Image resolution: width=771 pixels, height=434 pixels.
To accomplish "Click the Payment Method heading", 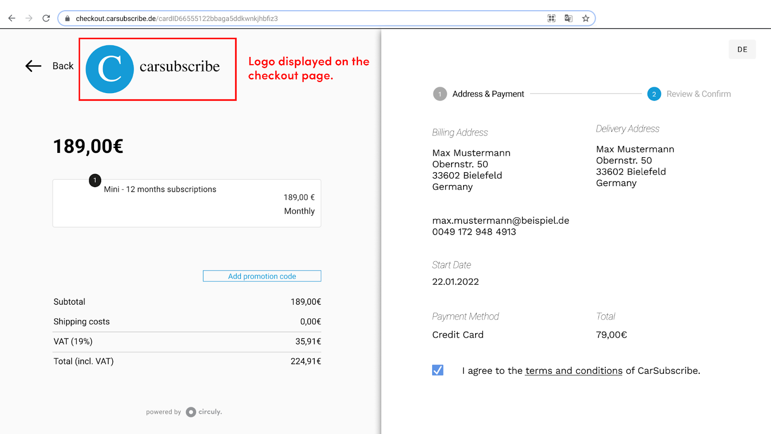I will (465, 316).
